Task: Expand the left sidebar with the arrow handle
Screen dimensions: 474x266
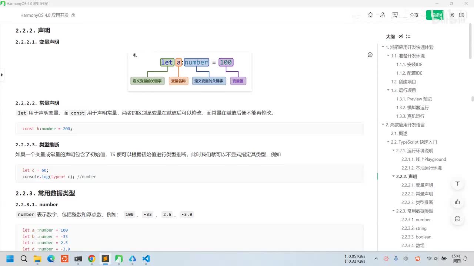Action: [2, 75]
